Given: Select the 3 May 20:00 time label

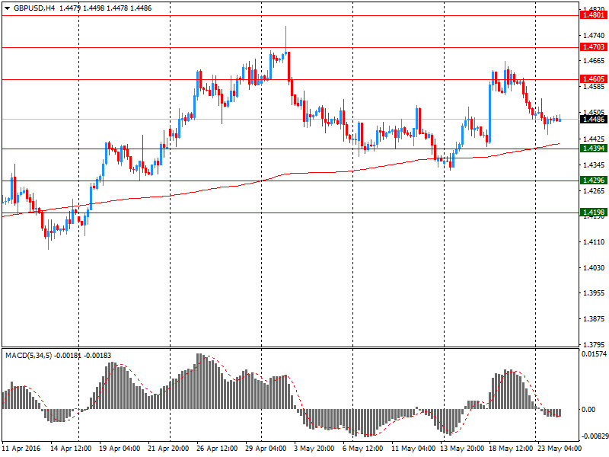Looking at the screenshot, I should click(314, 449).
